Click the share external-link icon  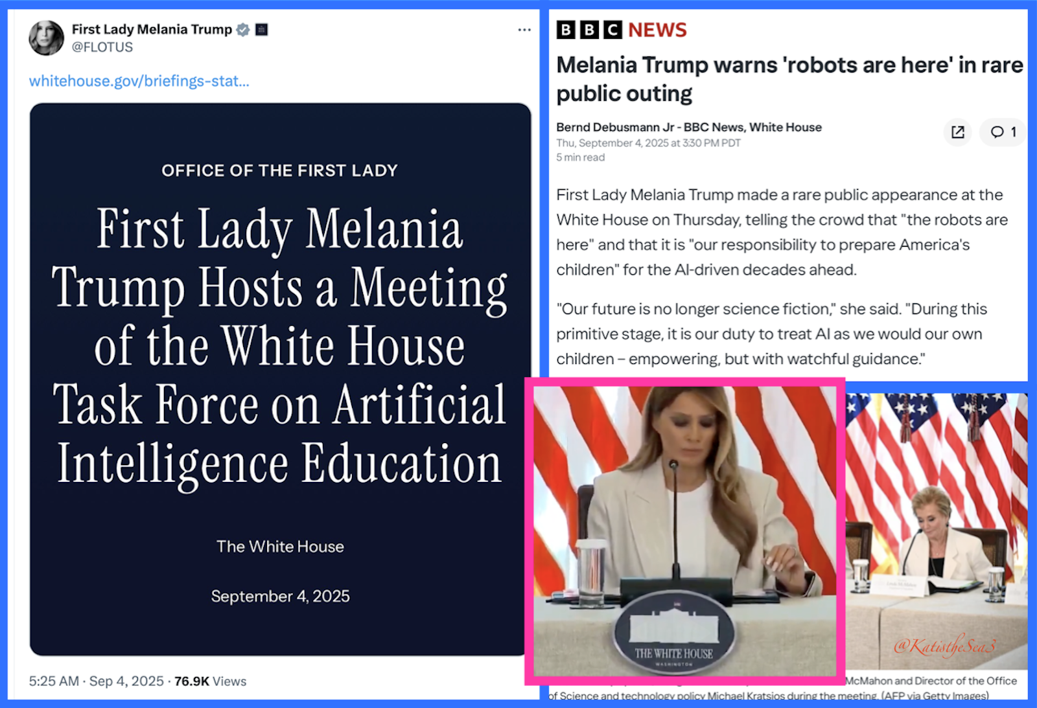click(958, 132)
